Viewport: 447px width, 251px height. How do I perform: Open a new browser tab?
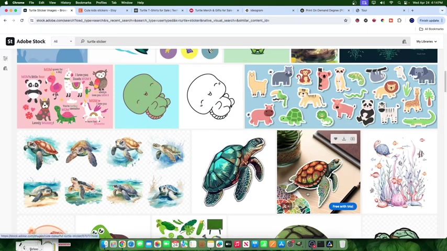[x=412, y=10]
